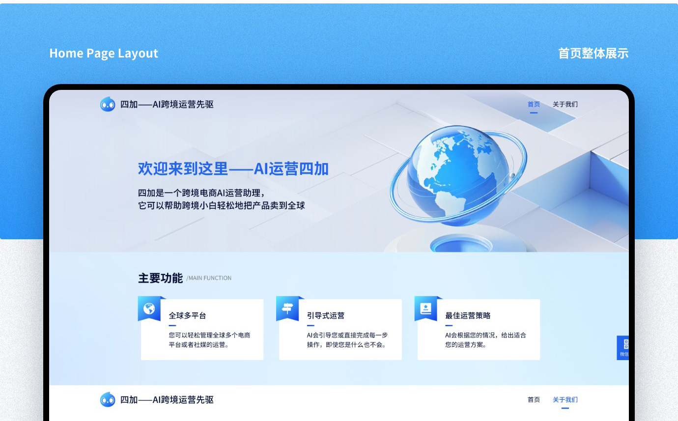Viewport: 678px width, 421px height.
Task: Click the 引导式运营 card title
Action: tap(326, 315)
